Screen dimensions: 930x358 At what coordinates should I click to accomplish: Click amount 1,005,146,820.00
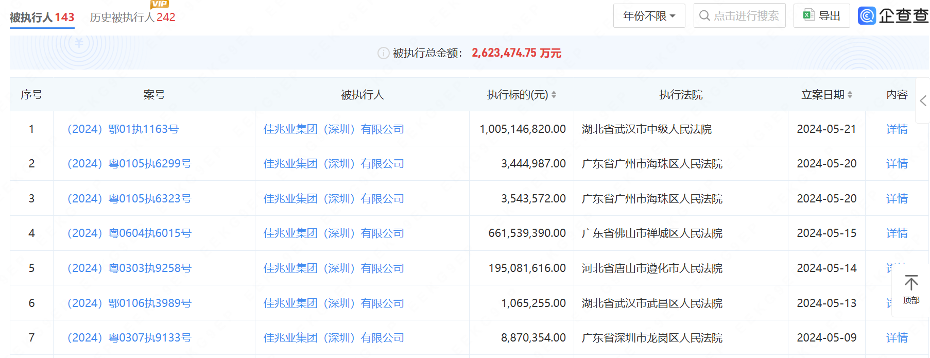(523, 129)
